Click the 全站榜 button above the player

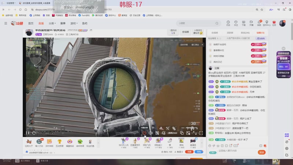pyautogui.click(x=185, y=32)
